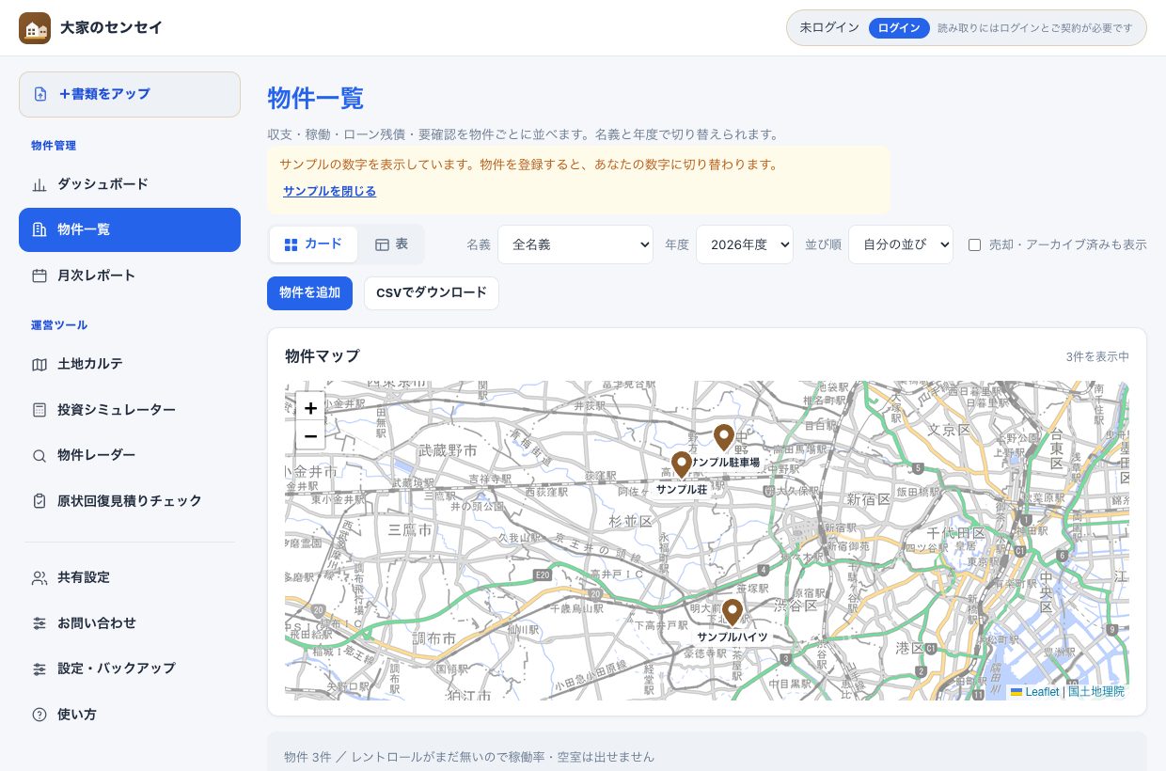Click the サンプルを閉じる link
Image resolution: width=1166 pixels, height=771 pixels.
pos(329,191)
